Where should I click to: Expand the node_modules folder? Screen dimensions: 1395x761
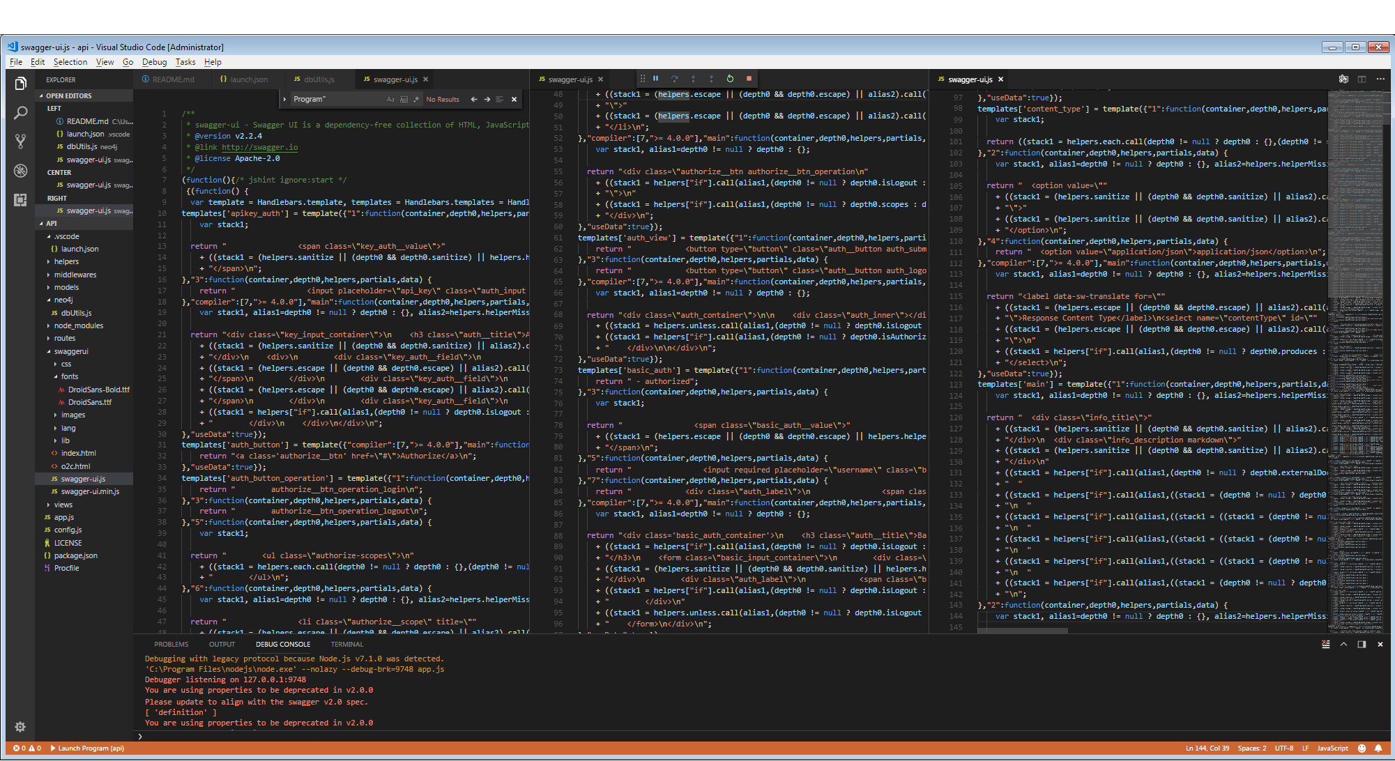78,325
